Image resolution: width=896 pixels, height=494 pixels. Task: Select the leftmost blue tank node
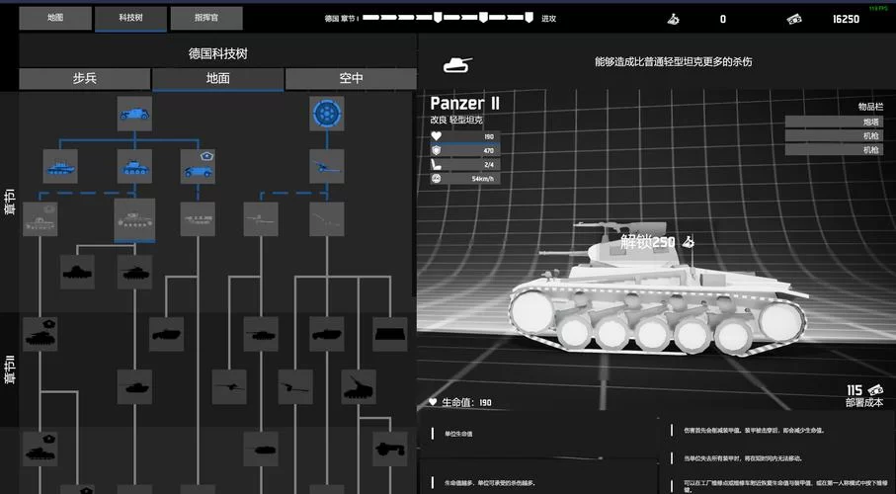point(60,166)
